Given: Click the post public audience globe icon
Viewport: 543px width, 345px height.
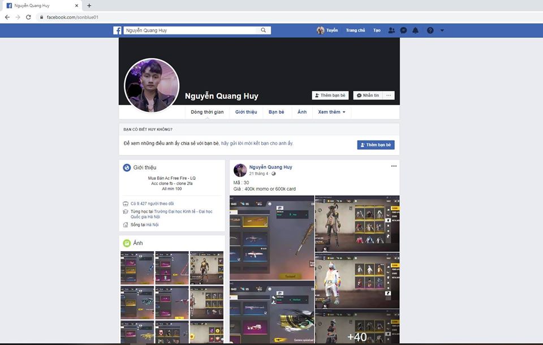Looking at the screenshot, I should coord(274,174).
